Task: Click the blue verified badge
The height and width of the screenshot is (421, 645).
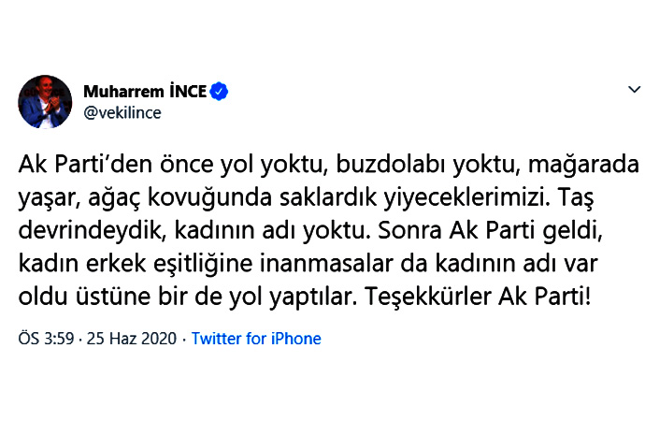Action: pyautogui.click(x=221, y=92)
